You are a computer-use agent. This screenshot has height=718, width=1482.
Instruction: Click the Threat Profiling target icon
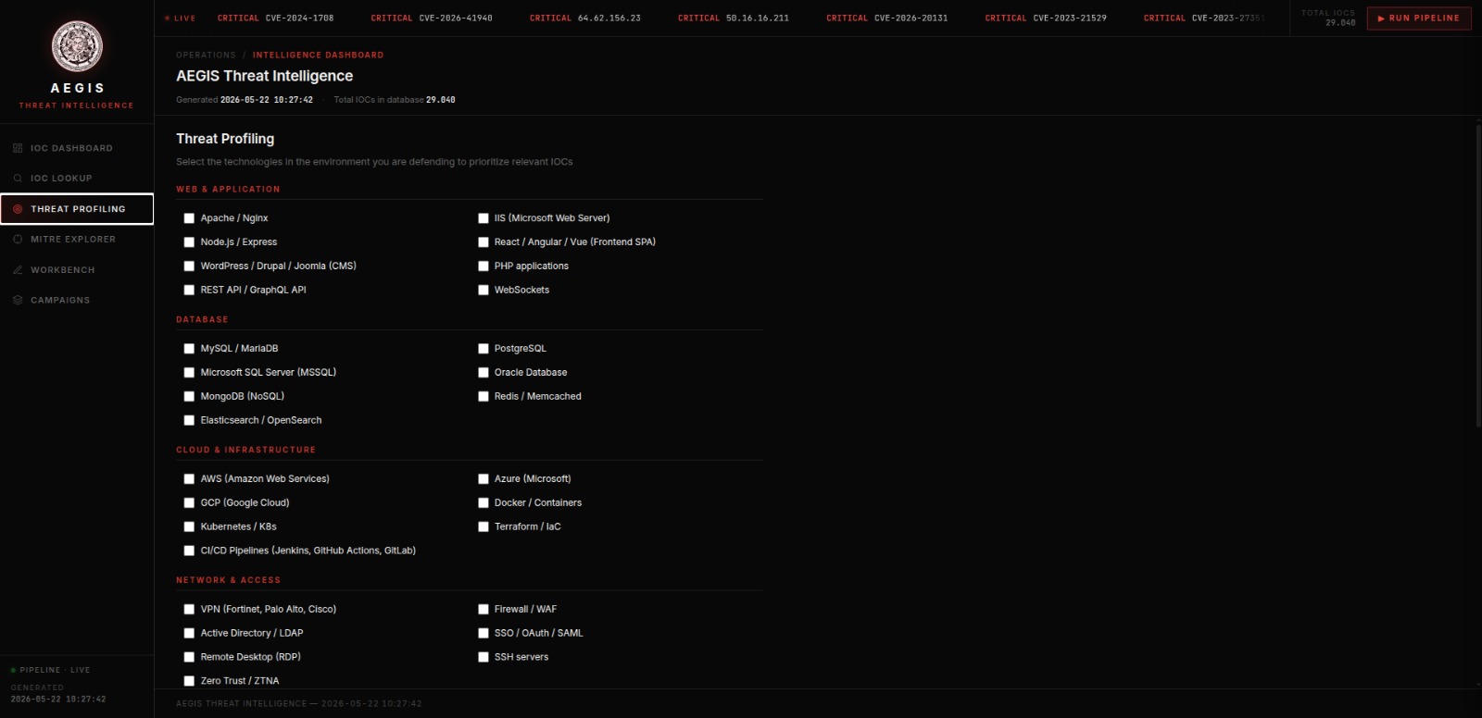[18, 209]
